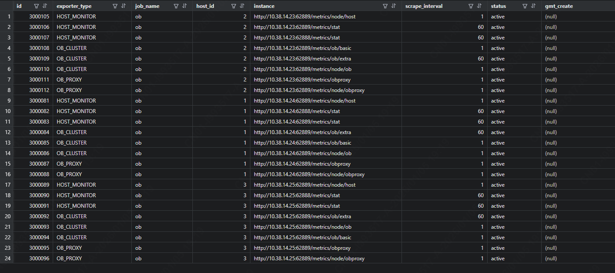The height and width of the screenshot is (273, 615).
Task: Select the cell with id 3000108
Action: coord(39,48)
